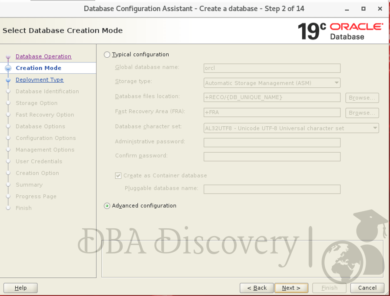Viewport: 390px width, 296px height.
Task: Click the Global database name field
Action: (272, 68)
